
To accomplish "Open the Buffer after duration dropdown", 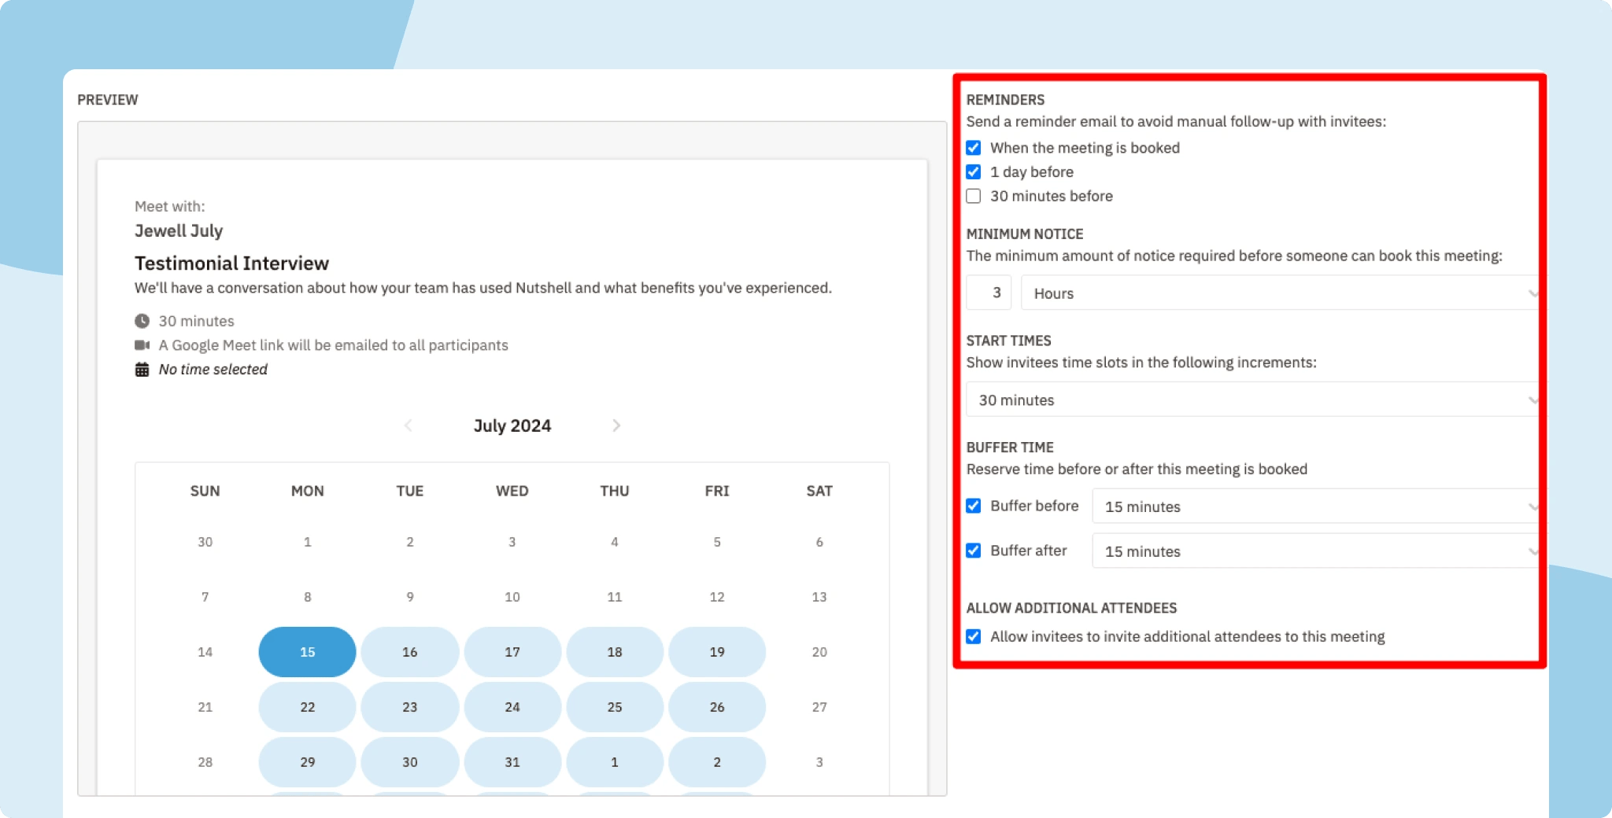I will pos(1315,551).
